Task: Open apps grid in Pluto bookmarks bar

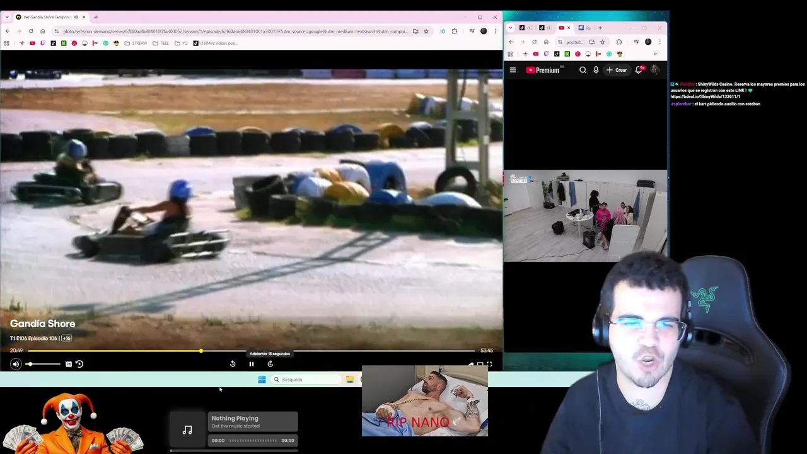Action: coord(6,43)
